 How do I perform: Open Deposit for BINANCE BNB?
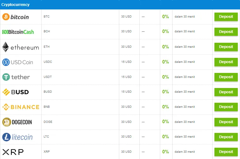click(x=226, y=107)
